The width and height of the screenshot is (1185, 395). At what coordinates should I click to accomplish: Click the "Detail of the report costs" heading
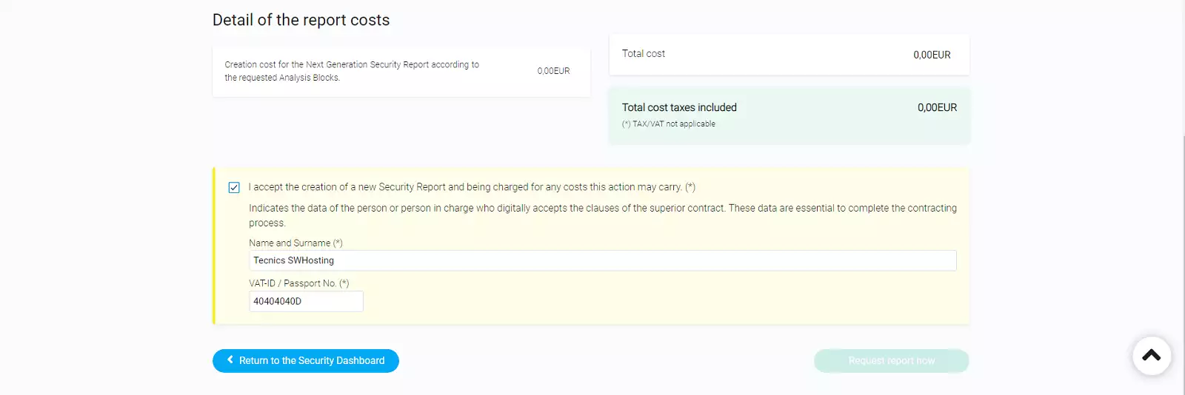(301, 20)
